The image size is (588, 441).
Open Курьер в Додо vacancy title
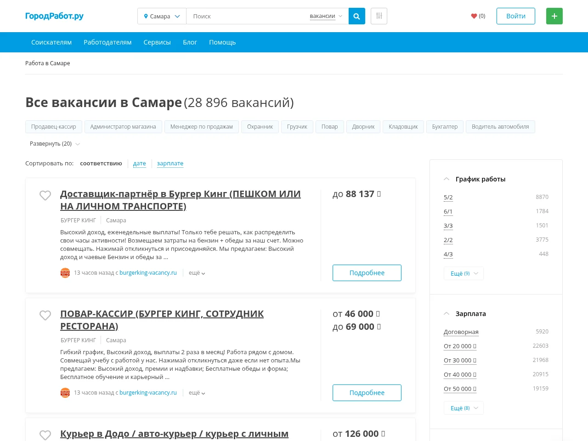click(x=174, y=434)
